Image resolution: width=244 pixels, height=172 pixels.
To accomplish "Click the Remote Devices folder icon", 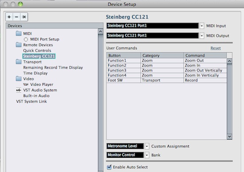I will tap(19, 45).
